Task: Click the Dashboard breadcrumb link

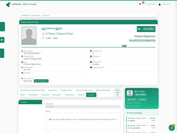Action: pyautogui.click(x=25, y=15)
